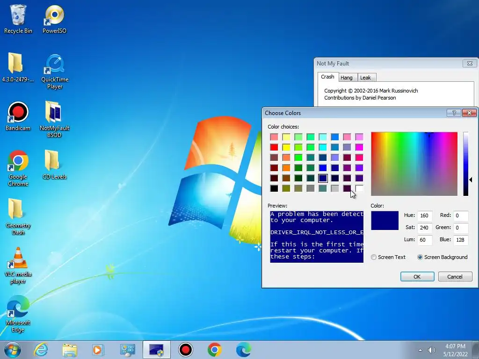Select the 4.3.0-2479 folder icon
This screenshot has width=479, height=359.
point(18,67)
